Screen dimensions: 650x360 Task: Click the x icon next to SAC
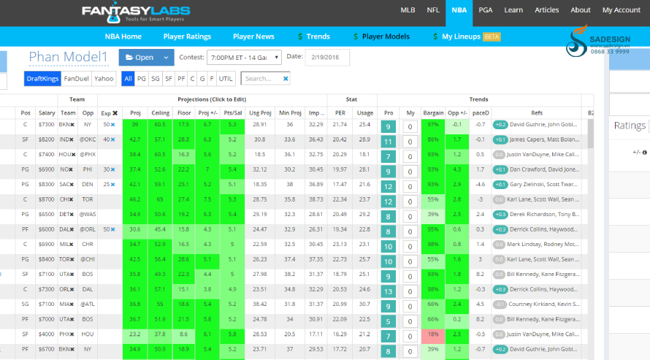point(72,184)
